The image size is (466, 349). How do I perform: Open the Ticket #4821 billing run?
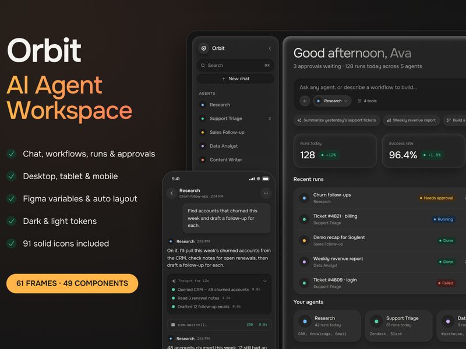click(x=380, y=219)
